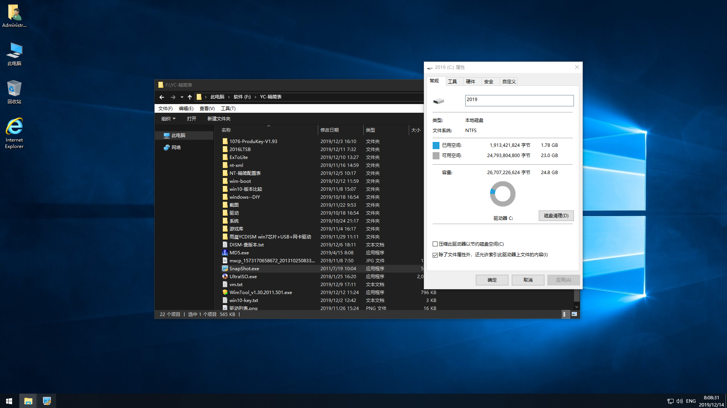
Task: Select the mxcp_1573170658672 JPG file icon
Action: point(225,260)
